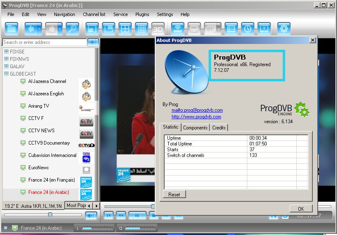Click the monitor icon in the status bar

click(15, 228)
